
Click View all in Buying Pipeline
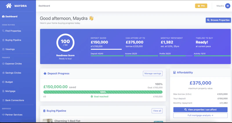tap(157, 111)
